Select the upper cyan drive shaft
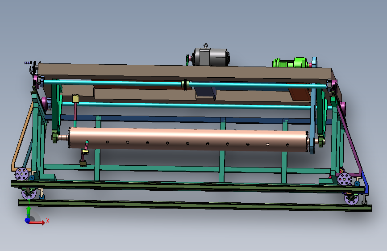387x251 pixels. click(185, 84)
